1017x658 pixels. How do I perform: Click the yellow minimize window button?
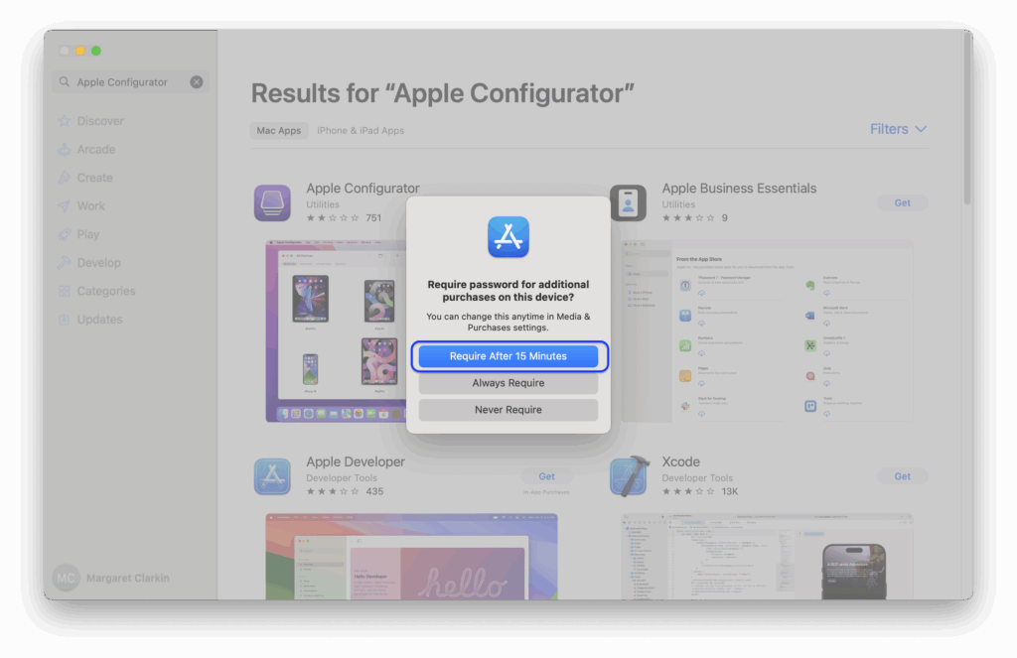coord(80,51)
